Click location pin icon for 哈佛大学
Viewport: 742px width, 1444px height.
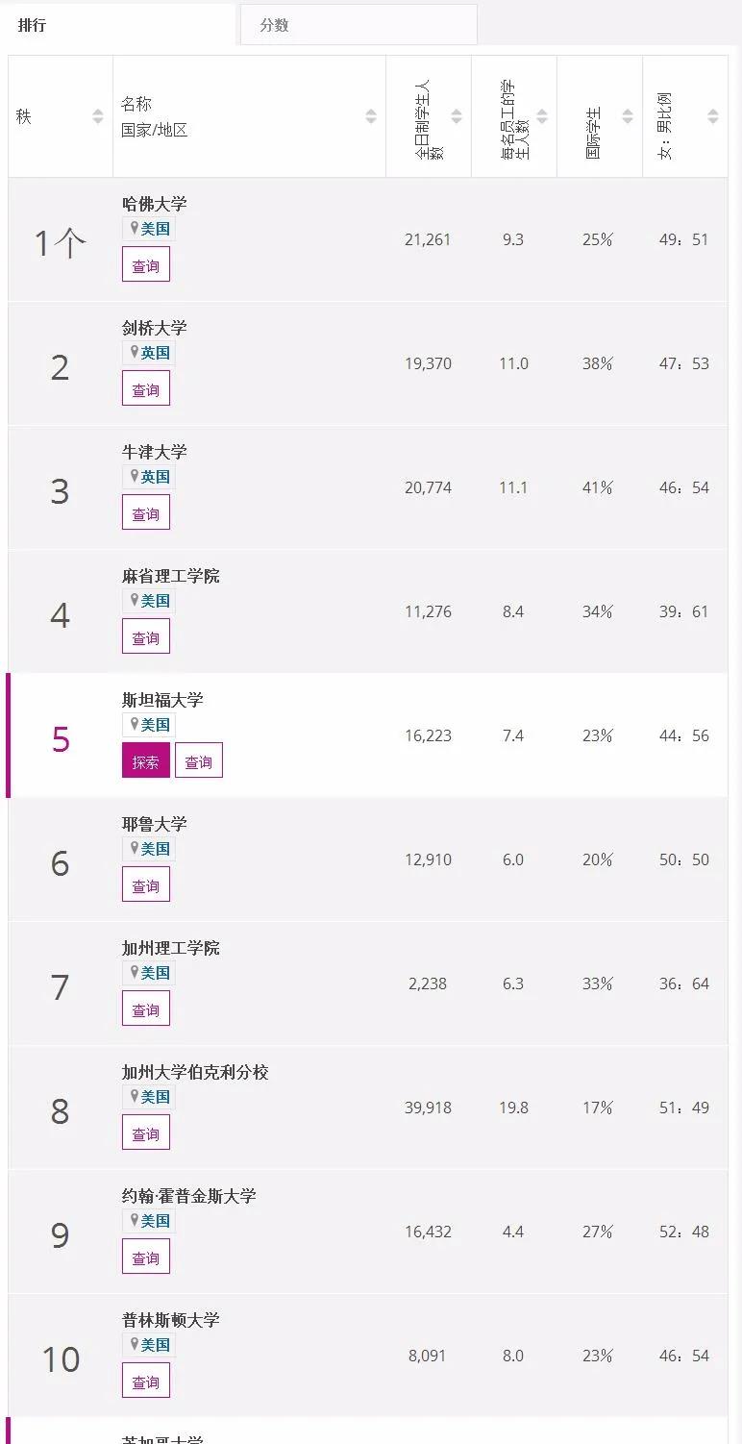[x=135, y=228]
